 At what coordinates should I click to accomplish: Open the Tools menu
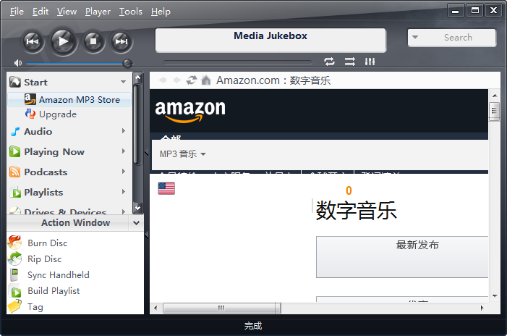(x=131, y=12)
